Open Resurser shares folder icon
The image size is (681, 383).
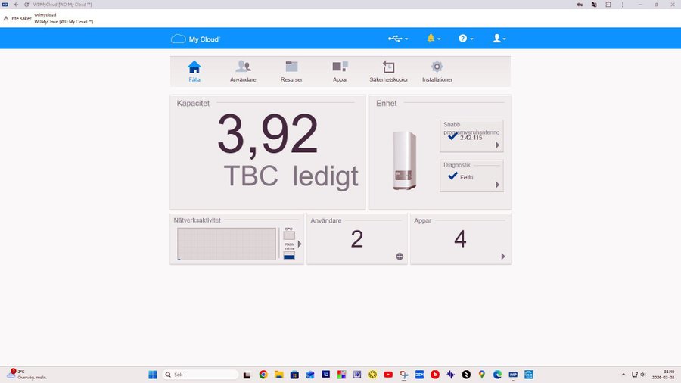291,67
